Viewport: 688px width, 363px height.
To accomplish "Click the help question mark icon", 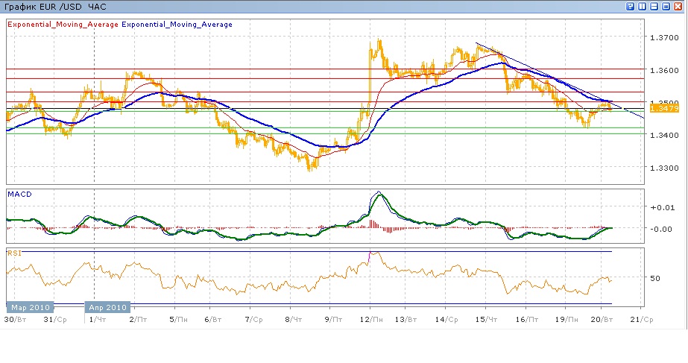I will (x=631, y=6).
